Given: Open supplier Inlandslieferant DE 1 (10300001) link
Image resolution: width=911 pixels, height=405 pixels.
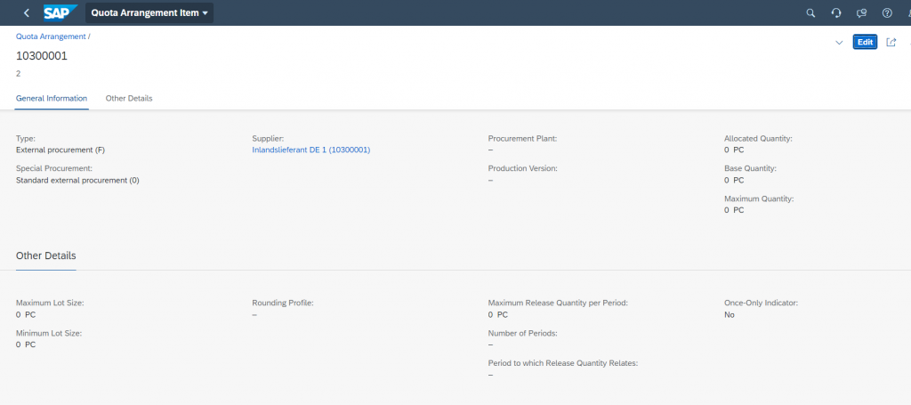Looking at the screenshot, I should click(x=310, y=150).
